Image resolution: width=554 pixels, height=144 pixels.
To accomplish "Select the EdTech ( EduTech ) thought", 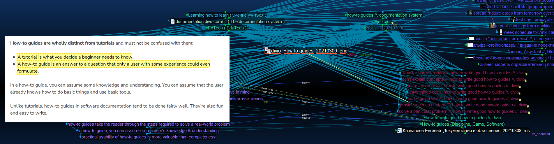I will [x=227, y=28].
